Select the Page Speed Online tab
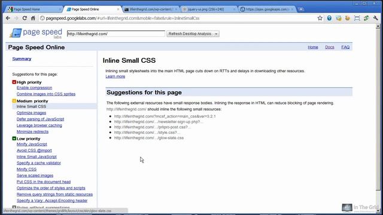 tap(93, 10)
